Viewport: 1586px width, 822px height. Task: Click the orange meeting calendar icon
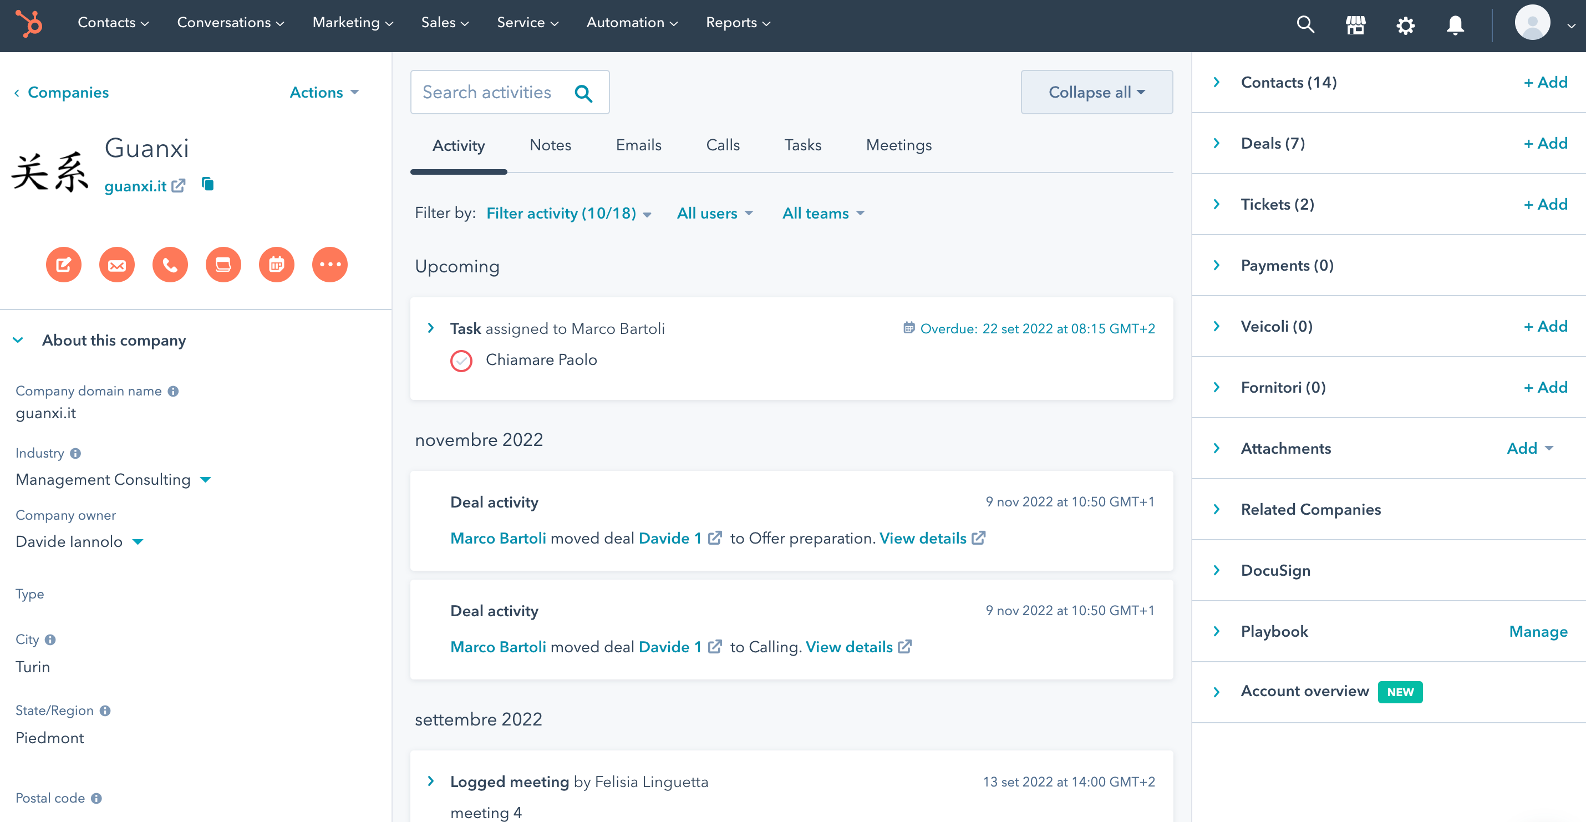[277, 265]
